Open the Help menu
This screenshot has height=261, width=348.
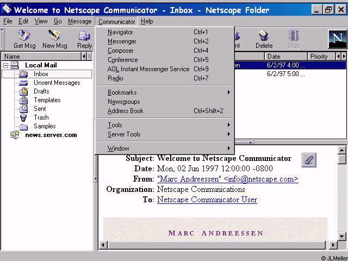[x=147, y=21]
